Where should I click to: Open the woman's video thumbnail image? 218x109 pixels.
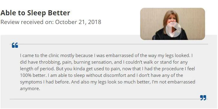pyautogui.click(x=173, y=24)
